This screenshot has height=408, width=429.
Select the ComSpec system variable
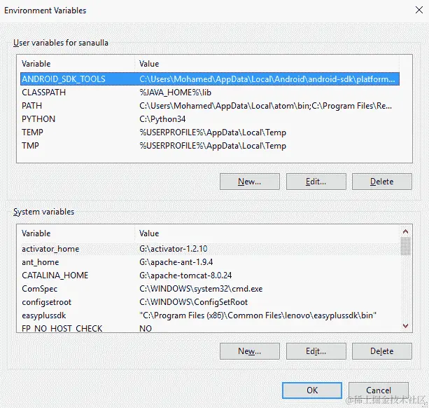coord(210,289)
